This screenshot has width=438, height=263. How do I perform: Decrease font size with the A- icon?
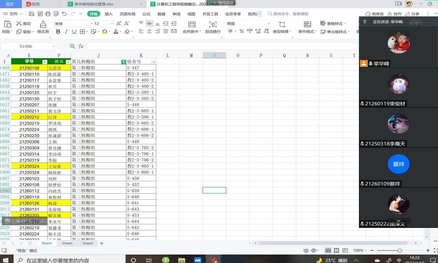127,24
